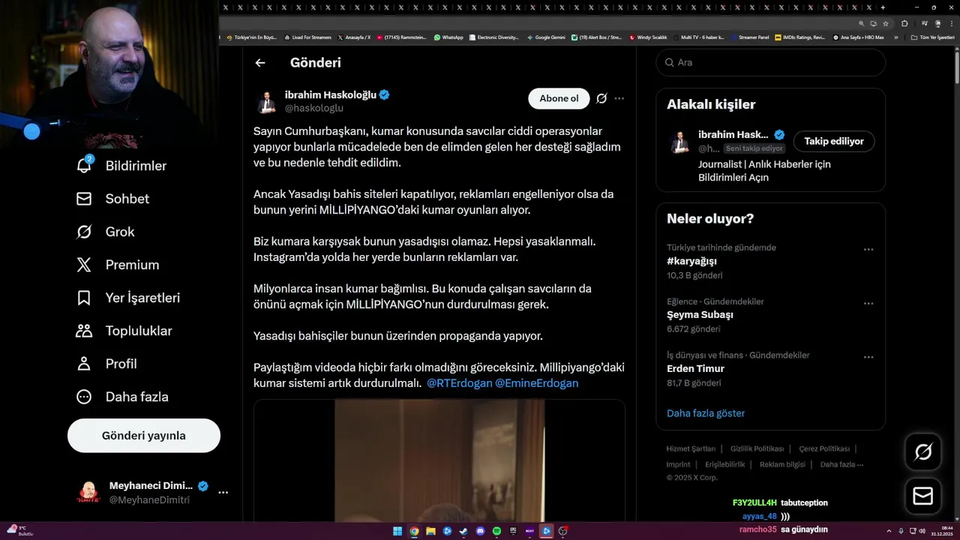This screenshot has height=540, width=960.
Task: Open floating Grok button
Action: pos(923,452)
